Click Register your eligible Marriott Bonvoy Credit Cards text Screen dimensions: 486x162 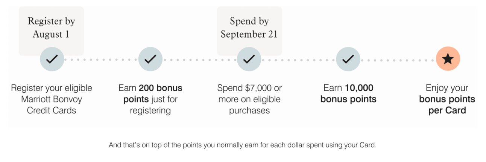tap(52, 99)
